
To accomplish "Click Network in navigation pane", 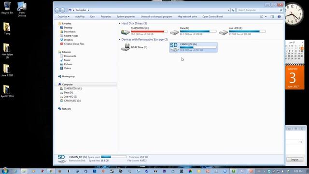I will 67,109.
